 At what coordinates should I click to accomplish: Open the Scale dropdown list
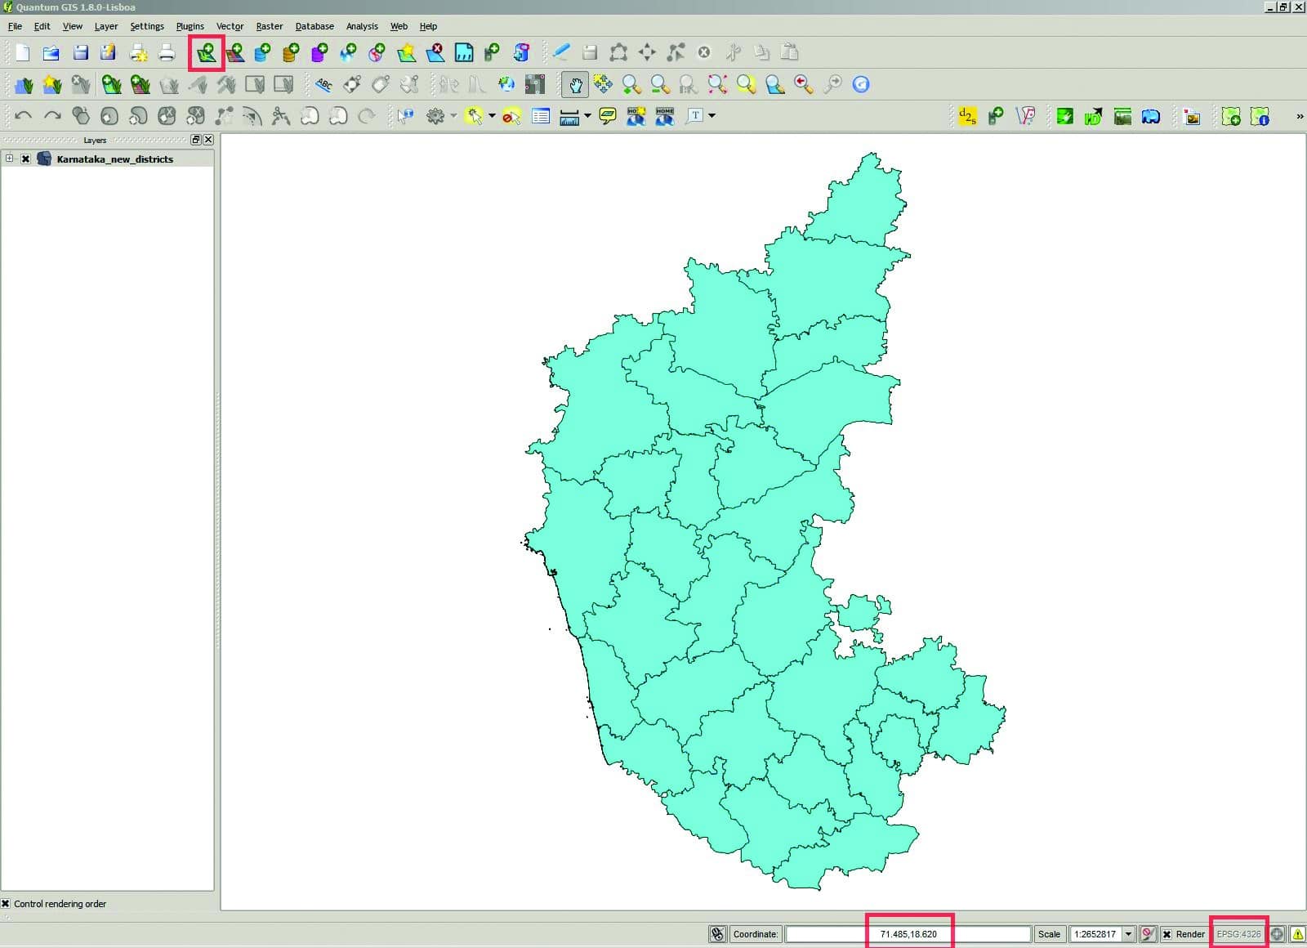pyautogui.click(x=1129, y=933)
